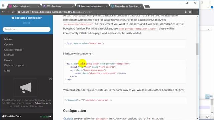Close the CSS · Bootstrap tab
The image size is (214, 120).
72,6
